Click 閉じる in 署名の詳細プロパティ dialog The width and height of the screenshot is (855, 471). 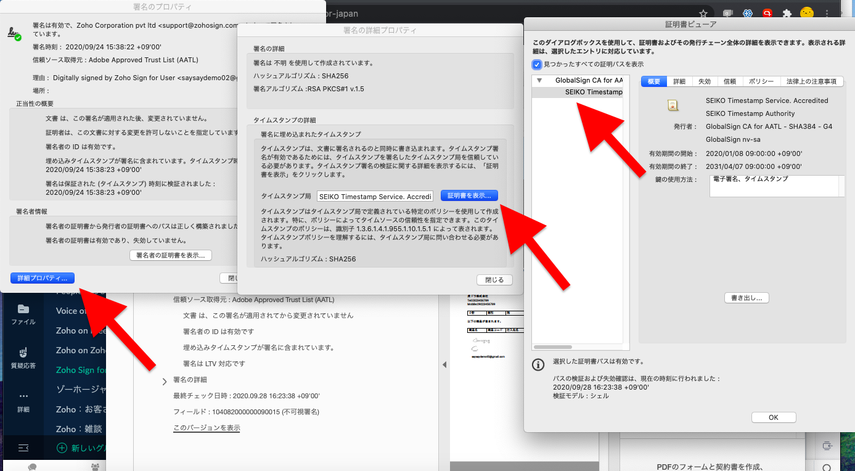[x=494, y=280]
